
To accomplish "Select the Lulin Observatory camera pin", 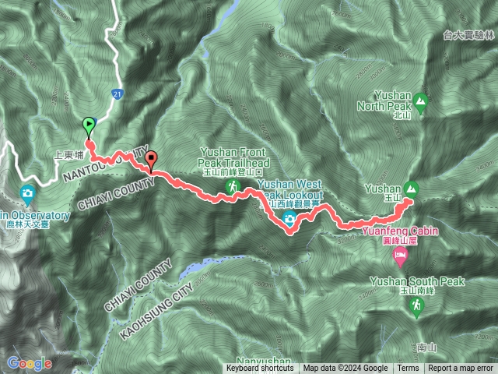I will (x=27, y=195).
